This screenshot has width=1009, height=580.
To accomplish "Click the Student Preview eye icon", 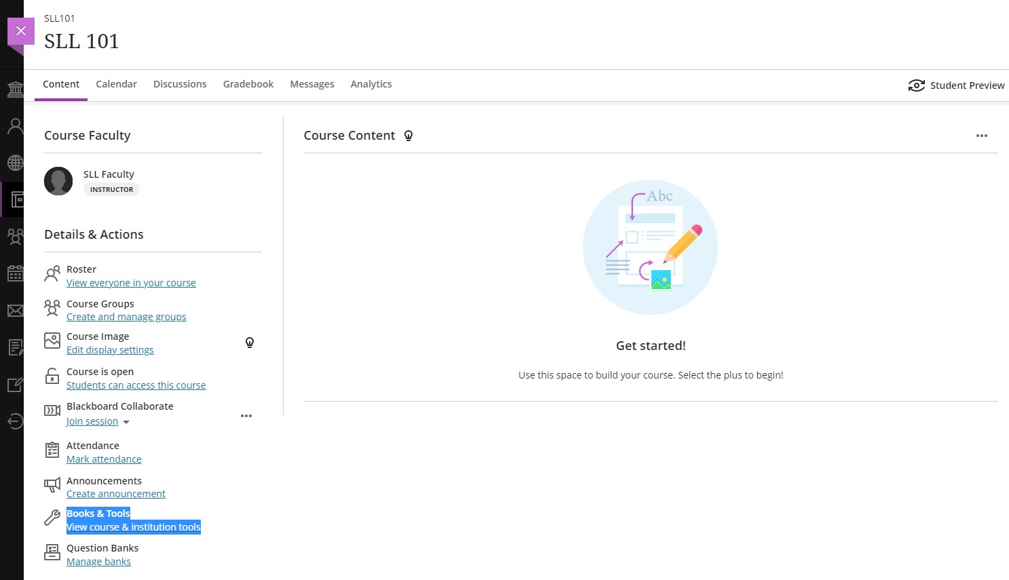I will pos(916,85).
